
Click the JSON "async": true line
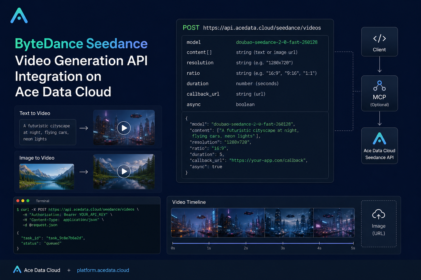tap(206, 167)
